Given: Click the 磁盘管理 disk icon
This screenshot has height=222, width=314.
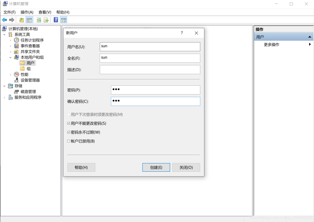Looking at the screenshot, I should [17, 92].
